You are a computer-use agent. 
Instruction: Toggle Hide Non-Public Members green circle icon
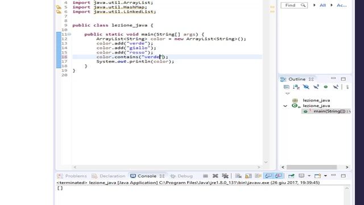click(326, 87)
